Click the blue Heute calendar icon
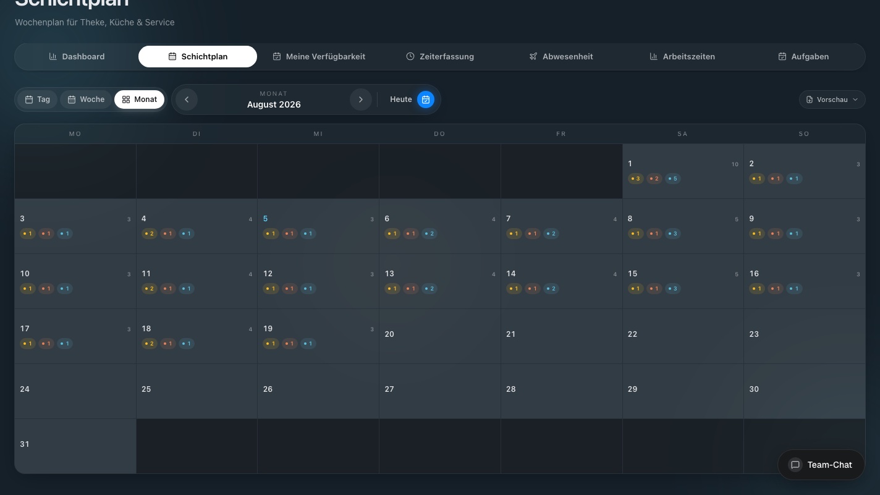This screenshot has height=495, width=880. (x=426, y=99)
